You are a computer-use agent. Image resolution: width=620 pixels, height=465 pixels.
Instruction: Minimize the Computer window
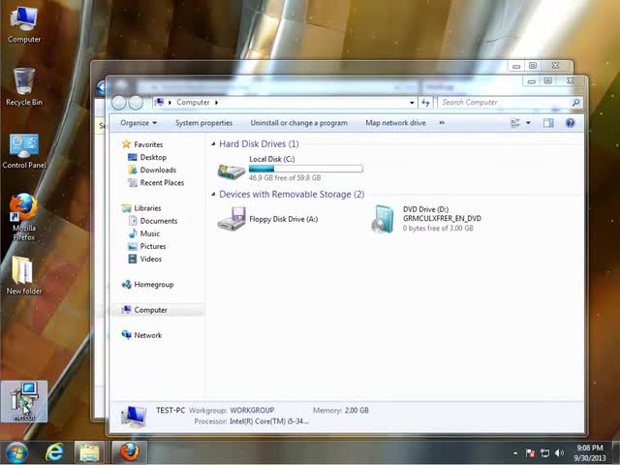532,81
